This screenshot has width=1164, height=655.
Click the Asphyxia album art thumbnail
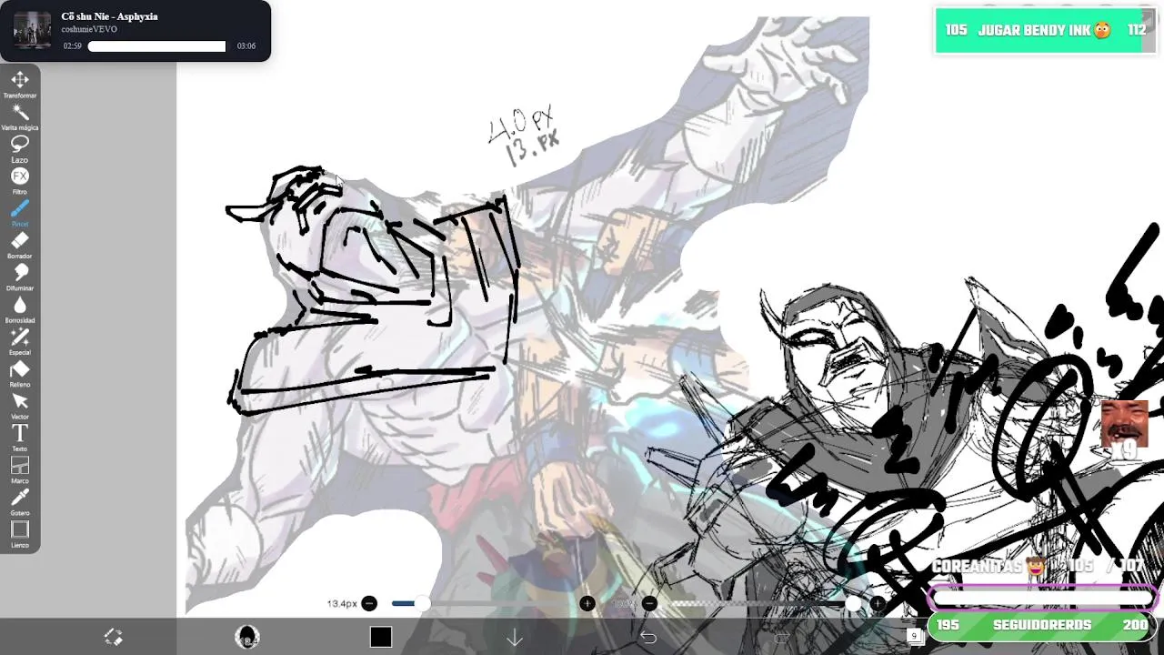[x=33, y=30]
